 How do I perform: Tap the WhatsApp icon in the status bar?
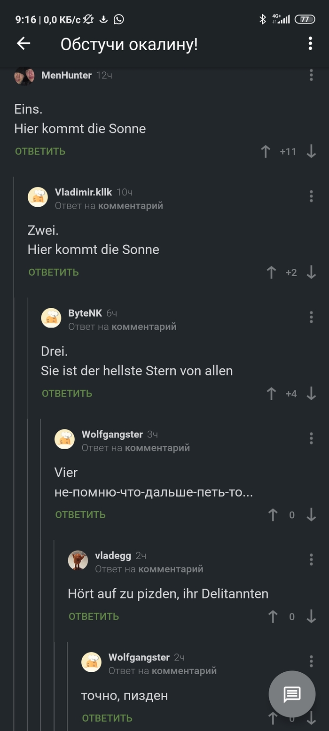119,19
